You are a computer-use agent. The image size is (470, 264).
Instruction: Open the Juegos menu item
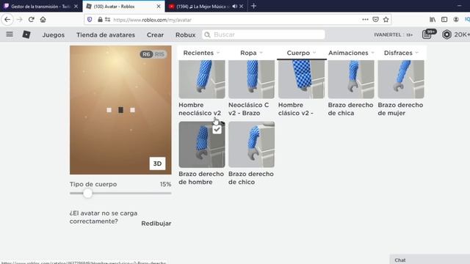click(x=54, y=35)
